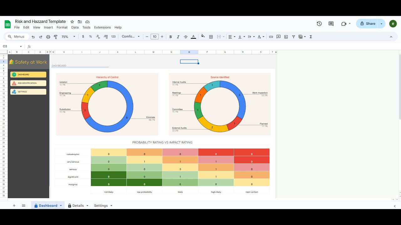Open the Data menu
The height and width of the screenshot is (225, 401).
tap(75, 27)
